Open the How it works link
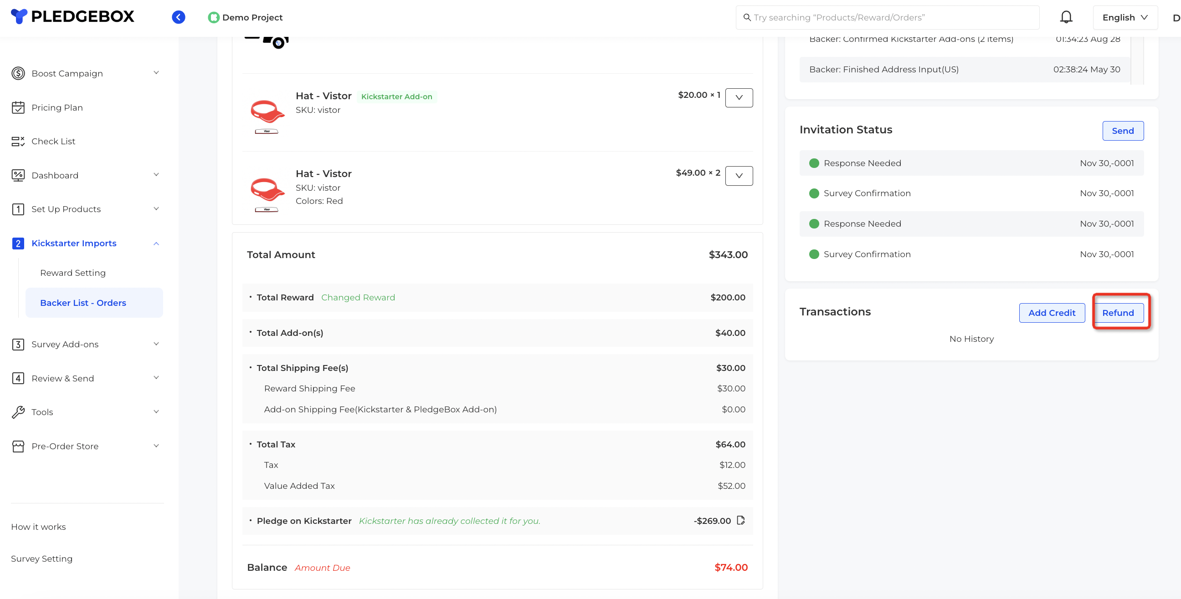This screenshot has width=1181, height=599. point(39,527)
